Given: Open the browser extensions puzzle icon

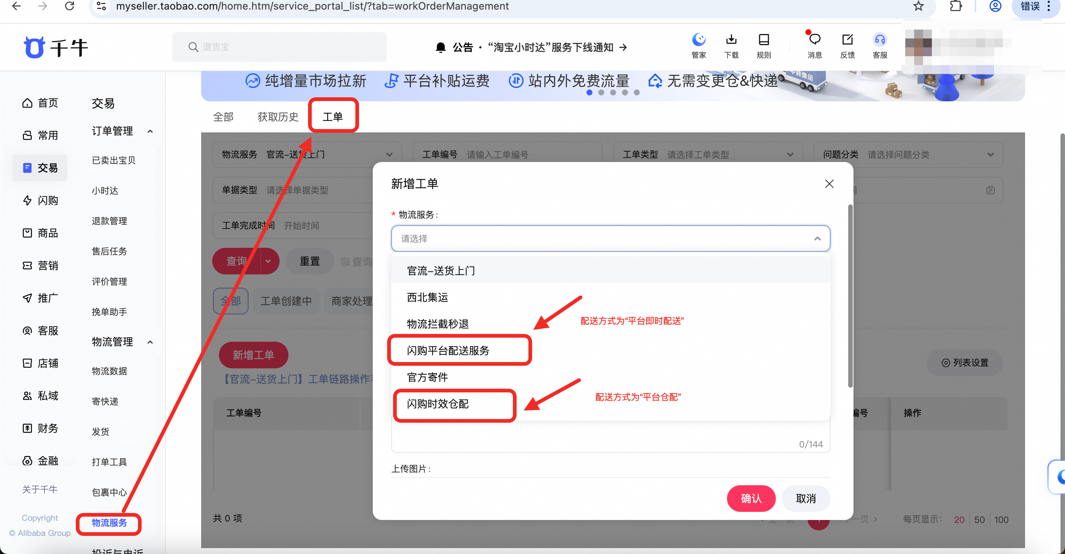Looking at the screenshot, I should (x=956, y=6).
